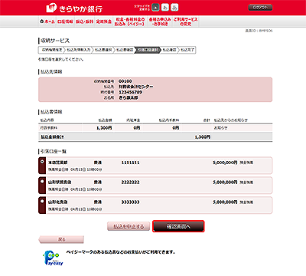
Task: Select the account numbered 1111111
Action: tap(42, 162)
